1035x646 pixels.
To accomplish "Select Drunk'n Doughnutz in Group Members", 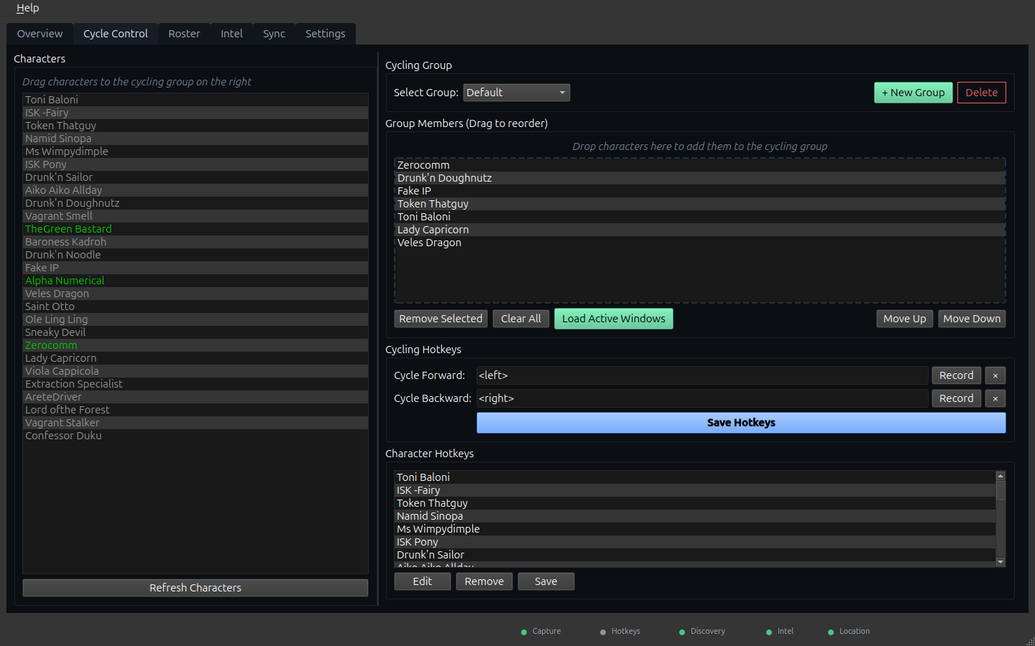I will pos(699,178).
